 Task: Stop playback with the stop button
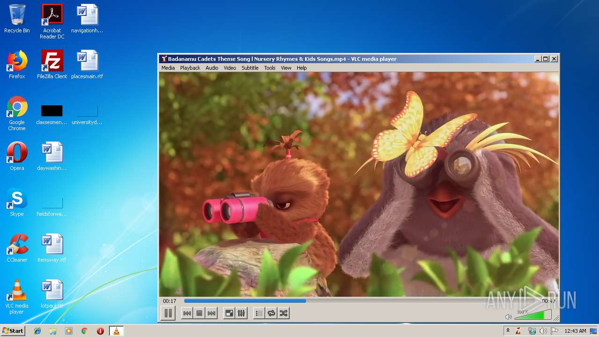pyautogui.click(x=199, y=313)
